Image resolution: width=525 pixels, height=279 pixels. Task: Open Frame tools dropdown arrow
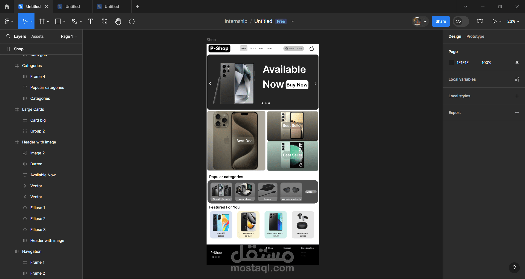pos(48,21)
